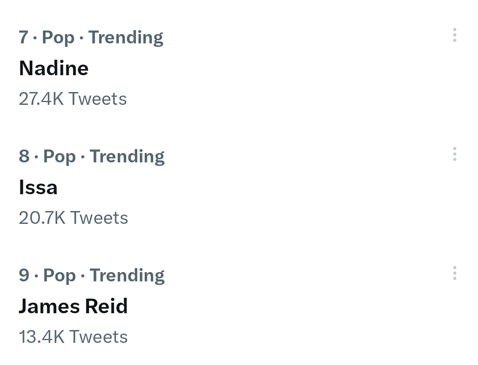Tap the 20.7K Tweets count
Viewport: 478px width, 365px height.
pyautogui.click(x=73, y=218)
